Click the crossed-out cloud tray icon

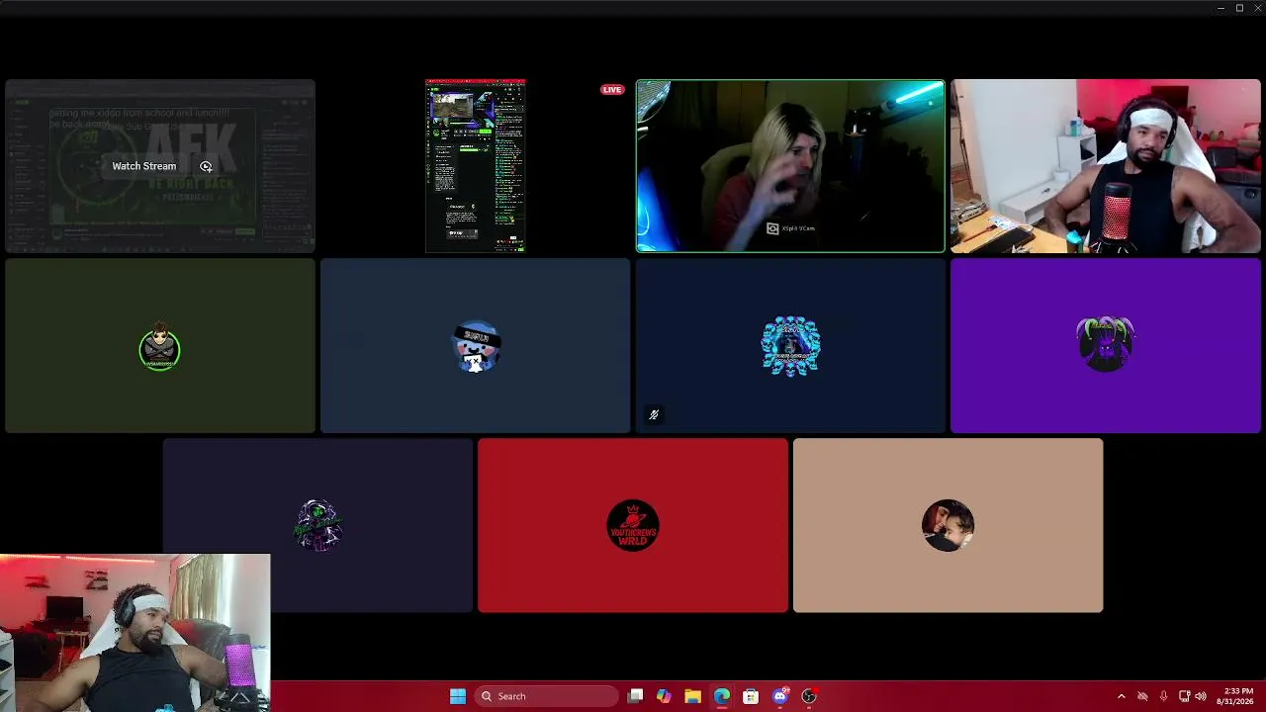tap(1142, 696)
